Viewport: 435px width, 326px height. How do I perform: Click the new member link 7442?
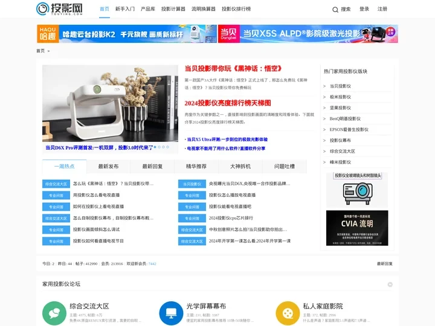coord(152,264)
